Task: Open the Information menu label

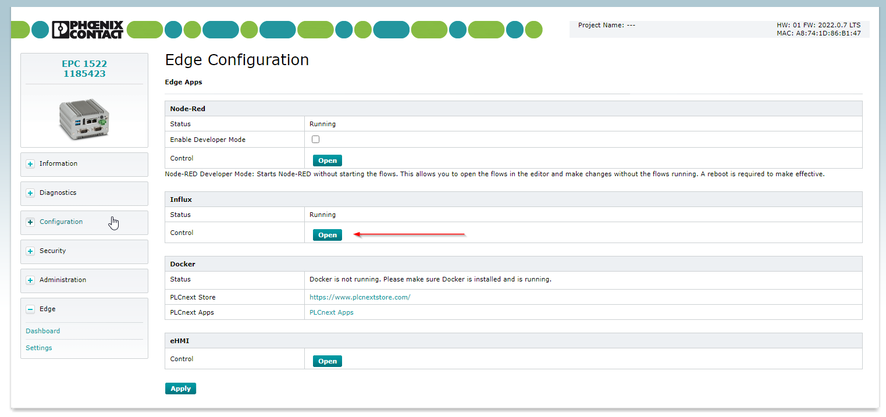Action: (x=58, y=163)
